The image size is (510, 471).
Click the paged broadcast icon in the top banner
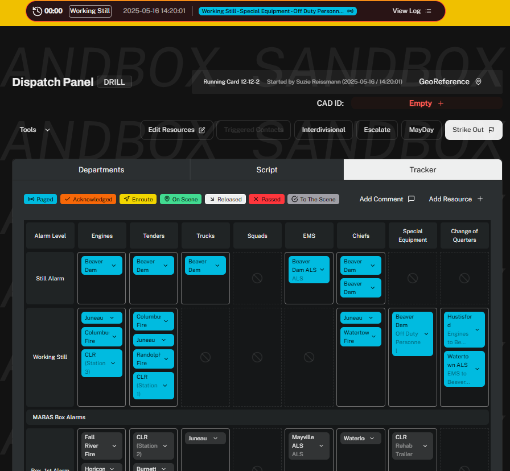click(350, 11)
